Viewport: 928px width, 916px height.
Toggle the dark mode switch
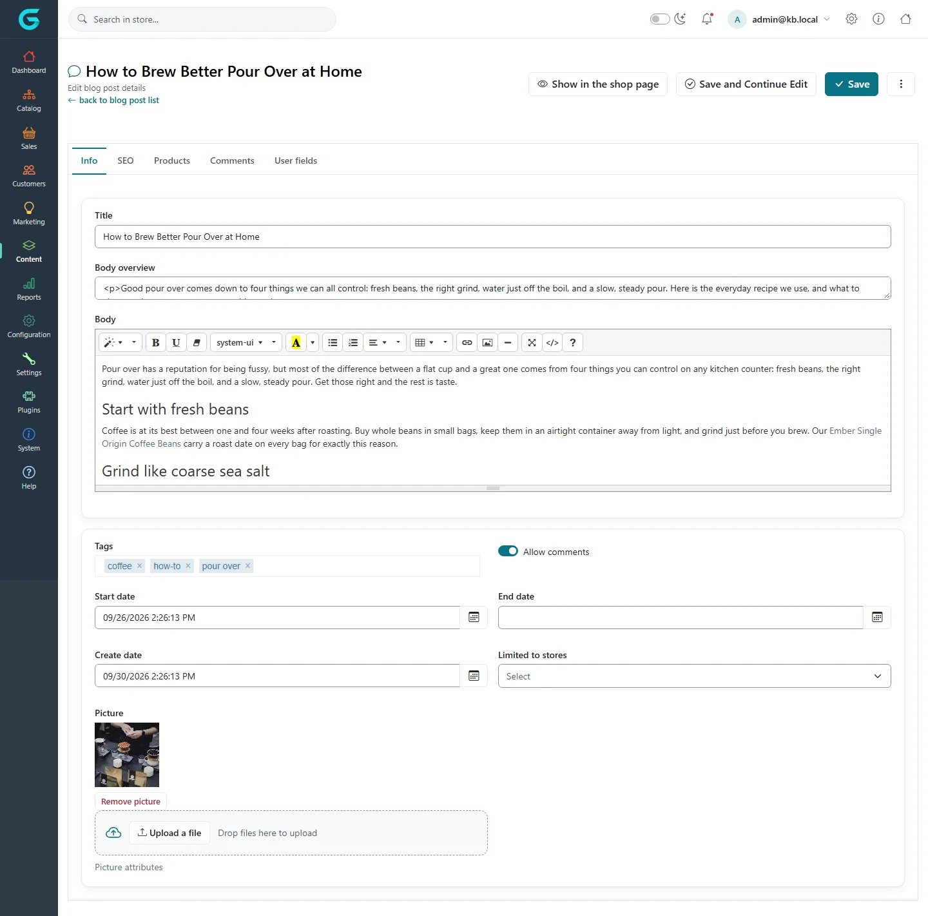click(x=660, y=19)
